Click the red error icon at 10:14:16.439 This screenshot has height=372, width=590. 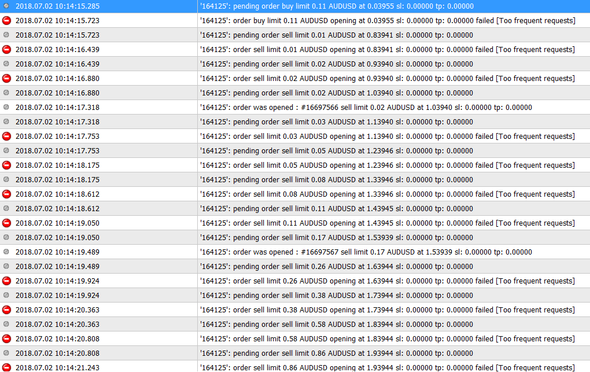coord(6,49)
